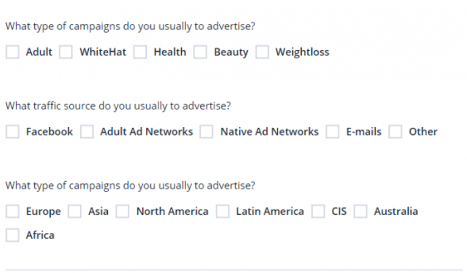Tick the Facebook traffic source checkbox

(13, 131)
